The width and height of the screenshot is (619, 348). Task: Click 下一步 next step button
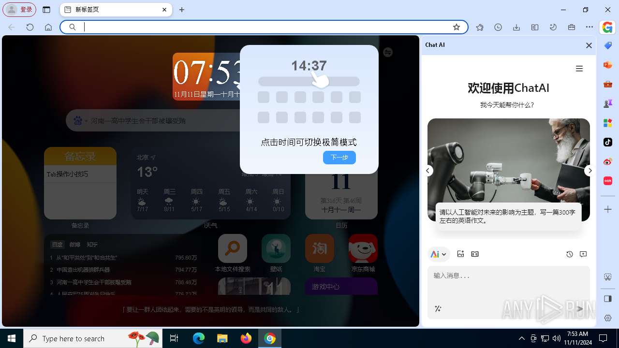tap(339, 158)
